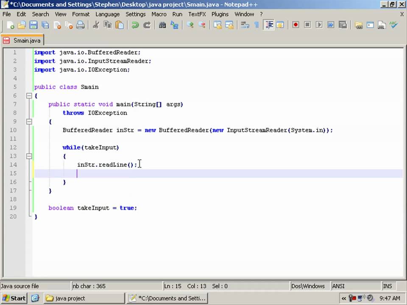Toggle the indent guide button
The width and height of the screenshot is (407, 305).
point(269,25)
